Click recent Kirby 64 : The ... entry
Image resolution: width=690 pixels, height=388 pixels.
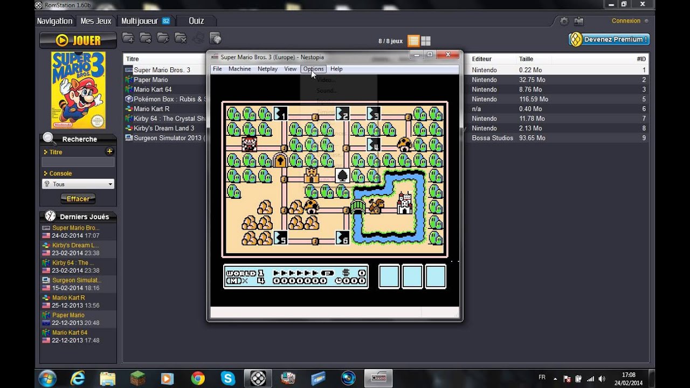78,267
